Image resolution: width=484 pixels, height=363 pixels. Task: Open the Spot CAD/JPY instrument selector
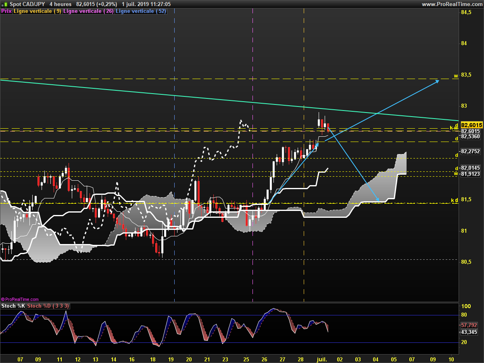pyautogui.click(x=27, y=4)
